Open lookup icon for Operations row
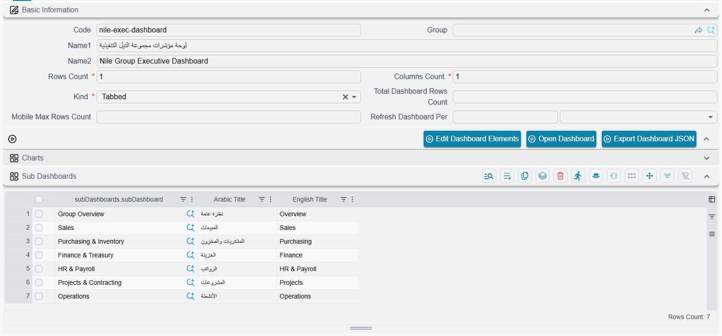This screenshot has height=336, width=722. pyautogui.click(x=191, y=296)
